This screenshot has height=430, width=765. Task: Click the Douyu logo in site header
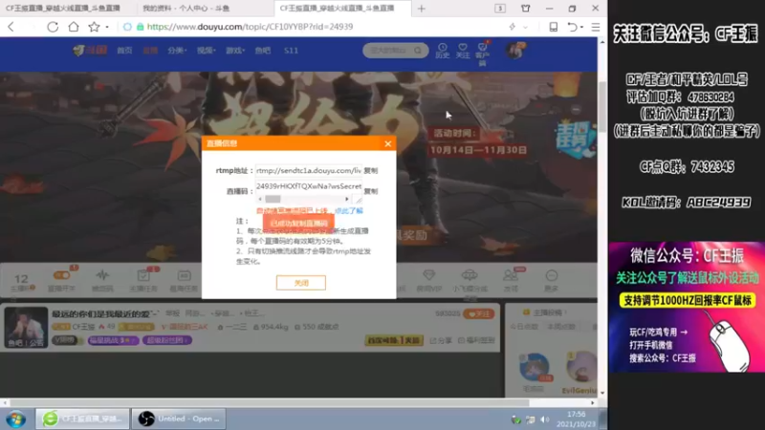(x=90, y=51)
